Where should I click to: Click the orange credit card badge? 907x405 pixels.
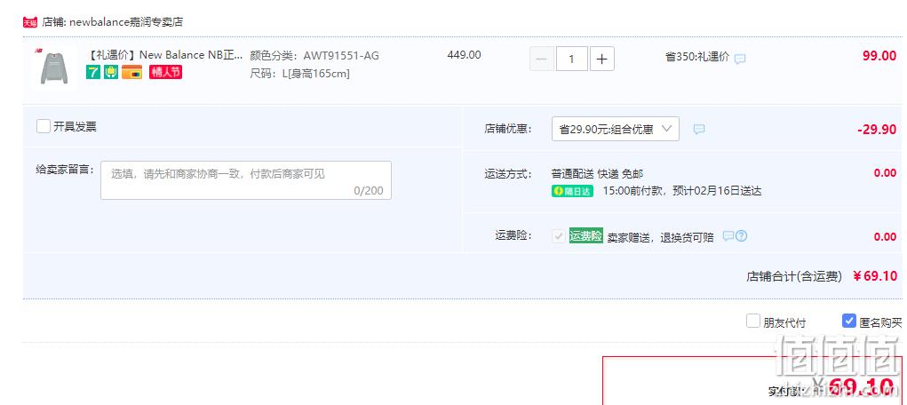pos(131,72)
